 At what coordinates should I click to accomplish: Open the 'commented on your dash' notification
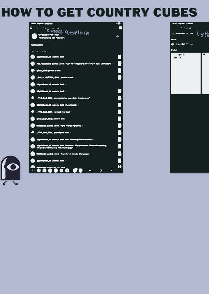point(76,98)
